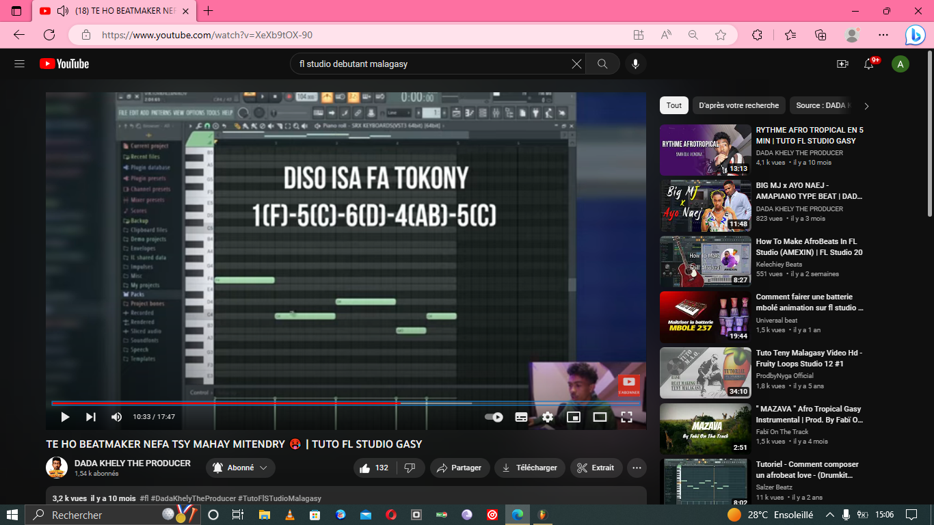Skip to the next video
The width and height of the screenshot is (934, 525).
(x=91, y=417)
